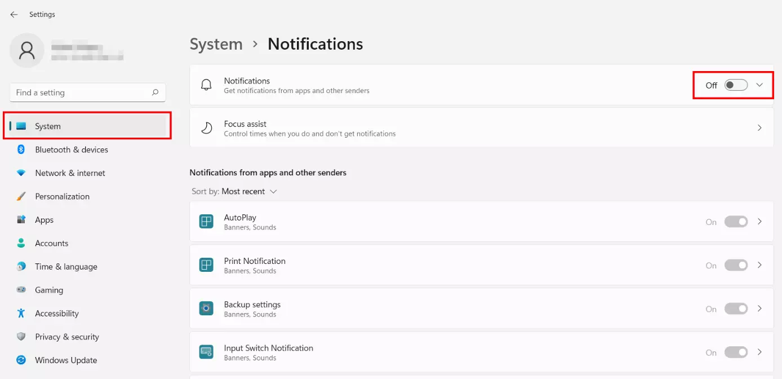The height and width of the screenshot is (379, 782).
Task: Click the 'Print Notification' app name
Action: click(x=255, y=261)
